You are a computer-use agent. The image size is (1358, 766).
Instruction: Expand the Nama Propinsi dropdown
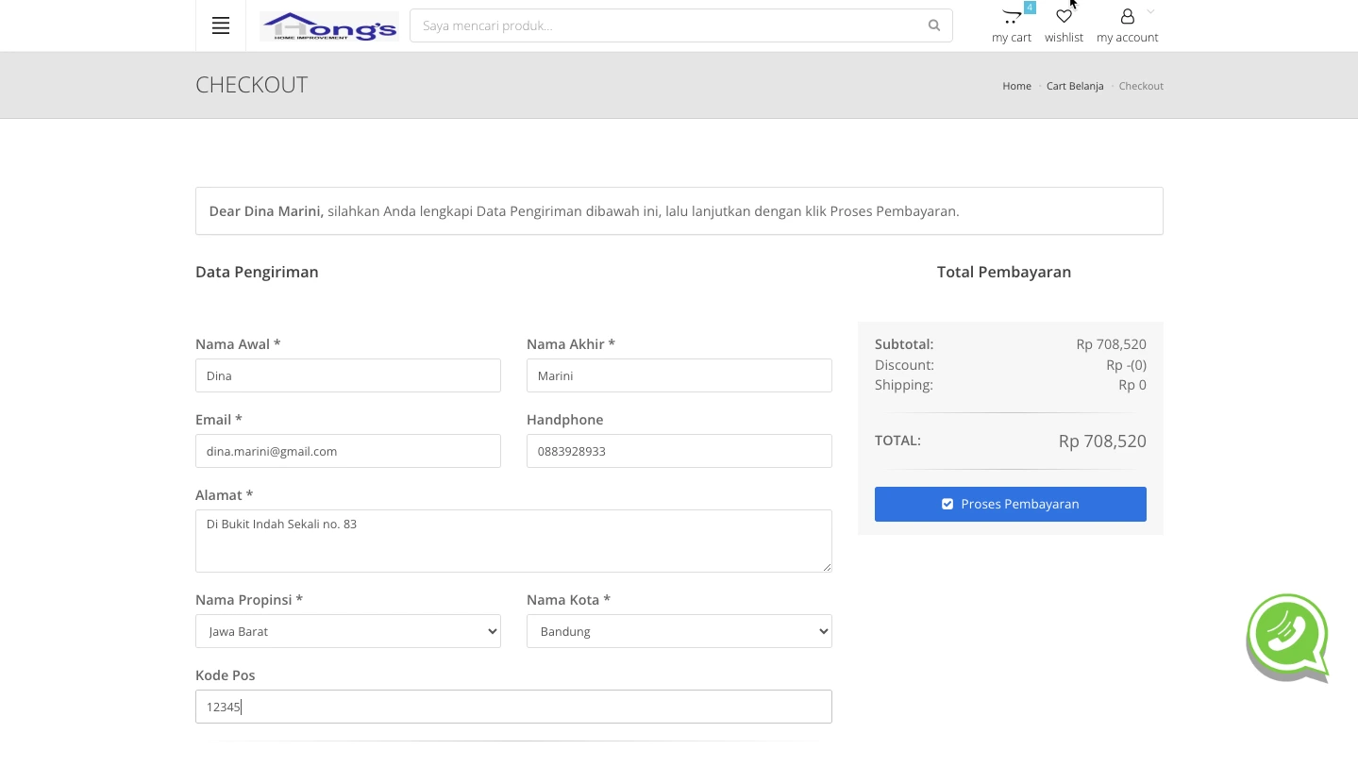tap(347, 631)
